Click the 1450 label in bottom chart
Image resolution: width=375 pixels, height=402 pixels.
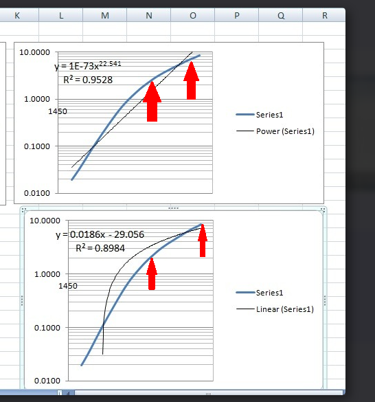(68, 286)
